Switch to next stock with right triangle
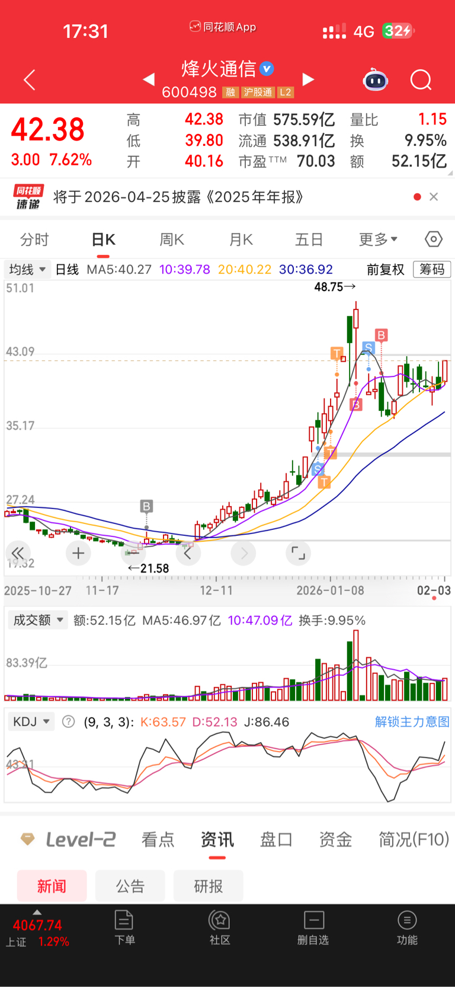 tap(308, 79)
